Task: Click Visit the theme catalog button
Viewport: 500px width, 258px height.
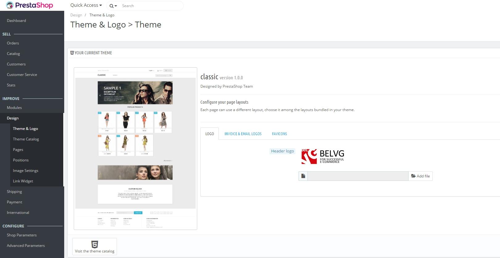Action: coord(94,247)
